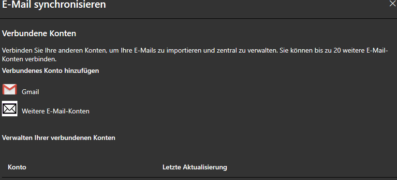Click the first line of the description paragraph
This screenshot has height=180, width=397.
click(195, 50)
